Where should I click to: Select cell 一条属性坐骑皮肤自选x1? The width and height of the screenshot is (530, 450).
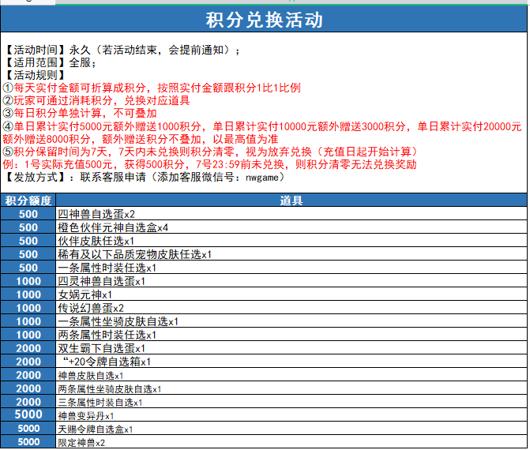[x=291, y=321]
